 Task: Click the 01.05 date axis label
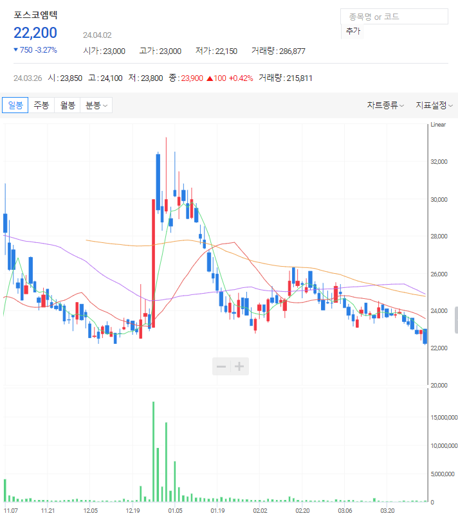175,511
